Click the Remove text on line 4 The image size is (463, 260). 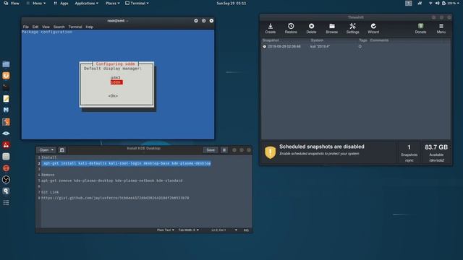pos(48,175)
